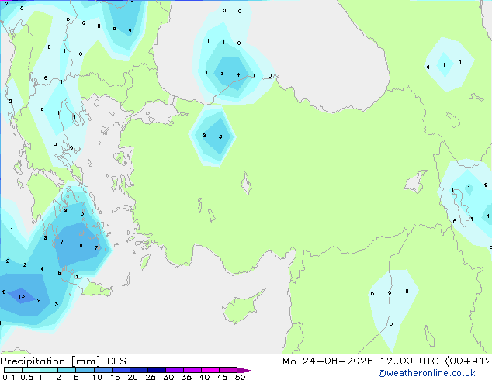Viewport: 492px width, 380px height.
Task: Select the dark navy 25–30 legend swatch
Action: click(157, 370)
